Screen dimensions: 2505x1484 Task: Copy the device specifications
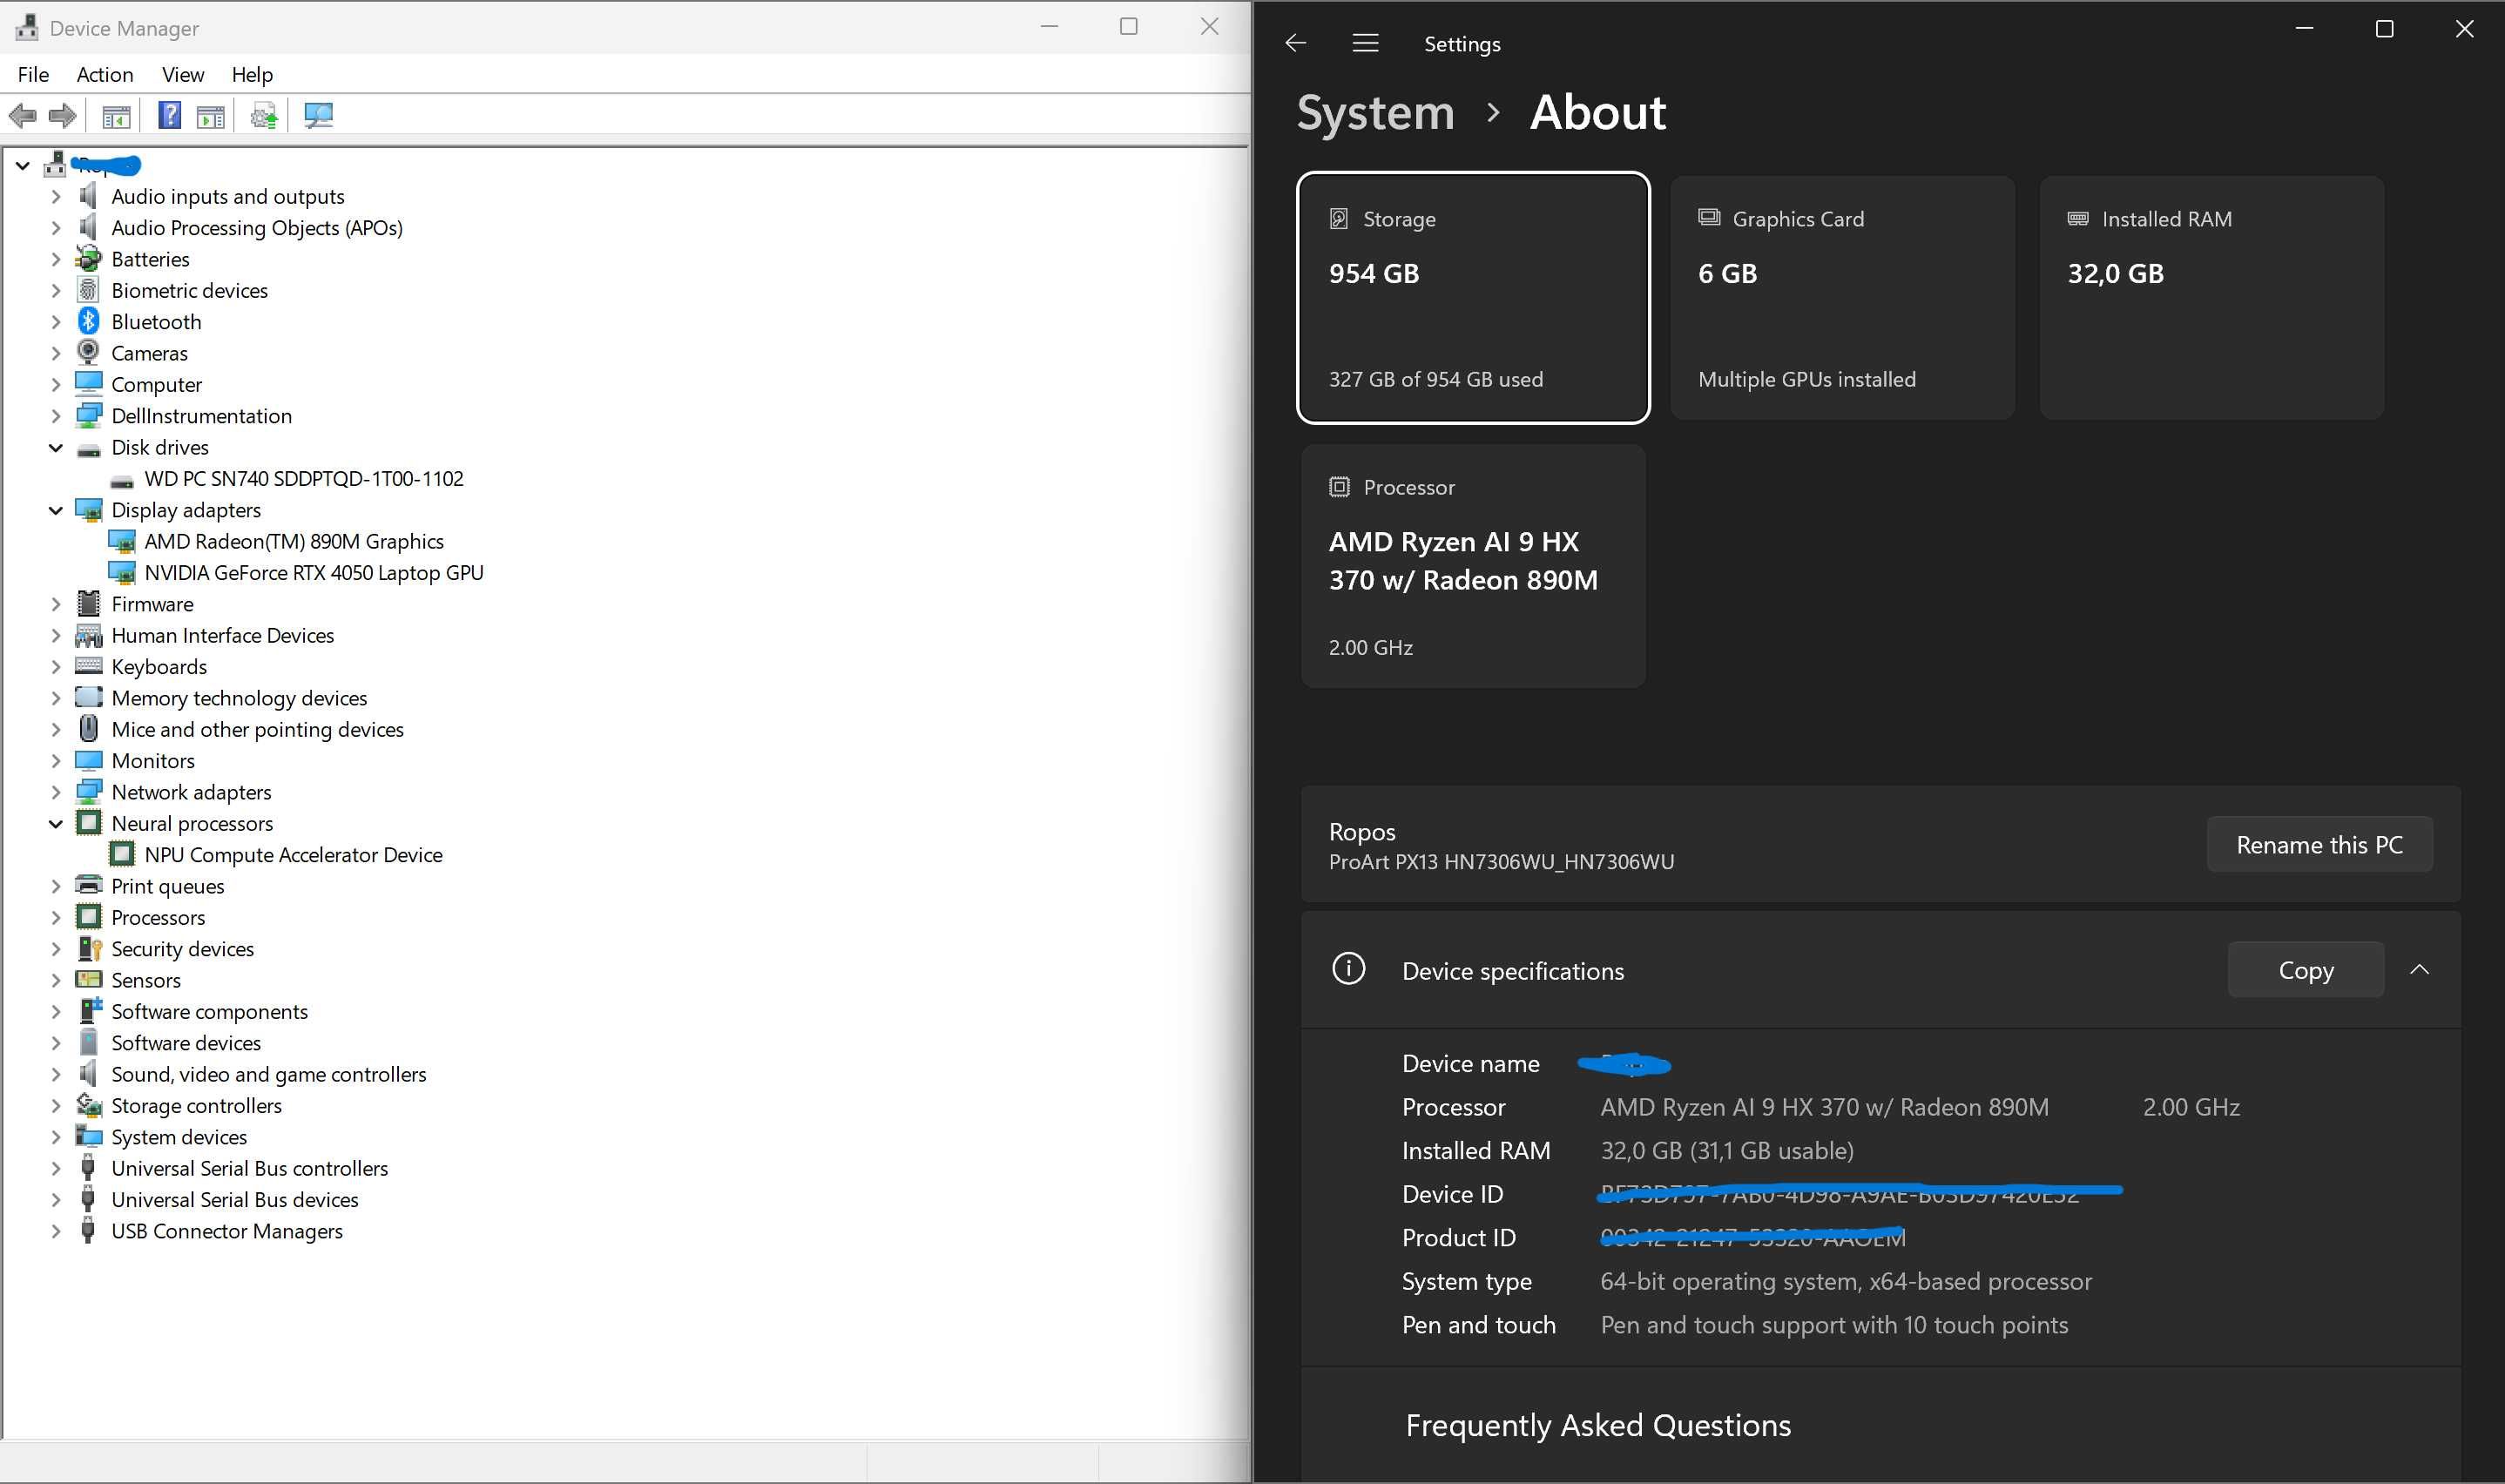coord(2305,969)
